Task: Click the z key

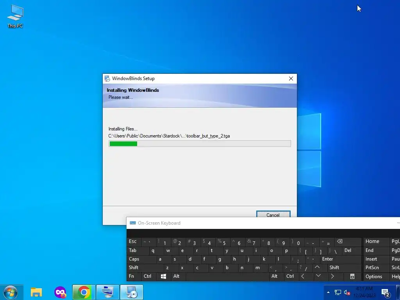Action: coord(170,268)
